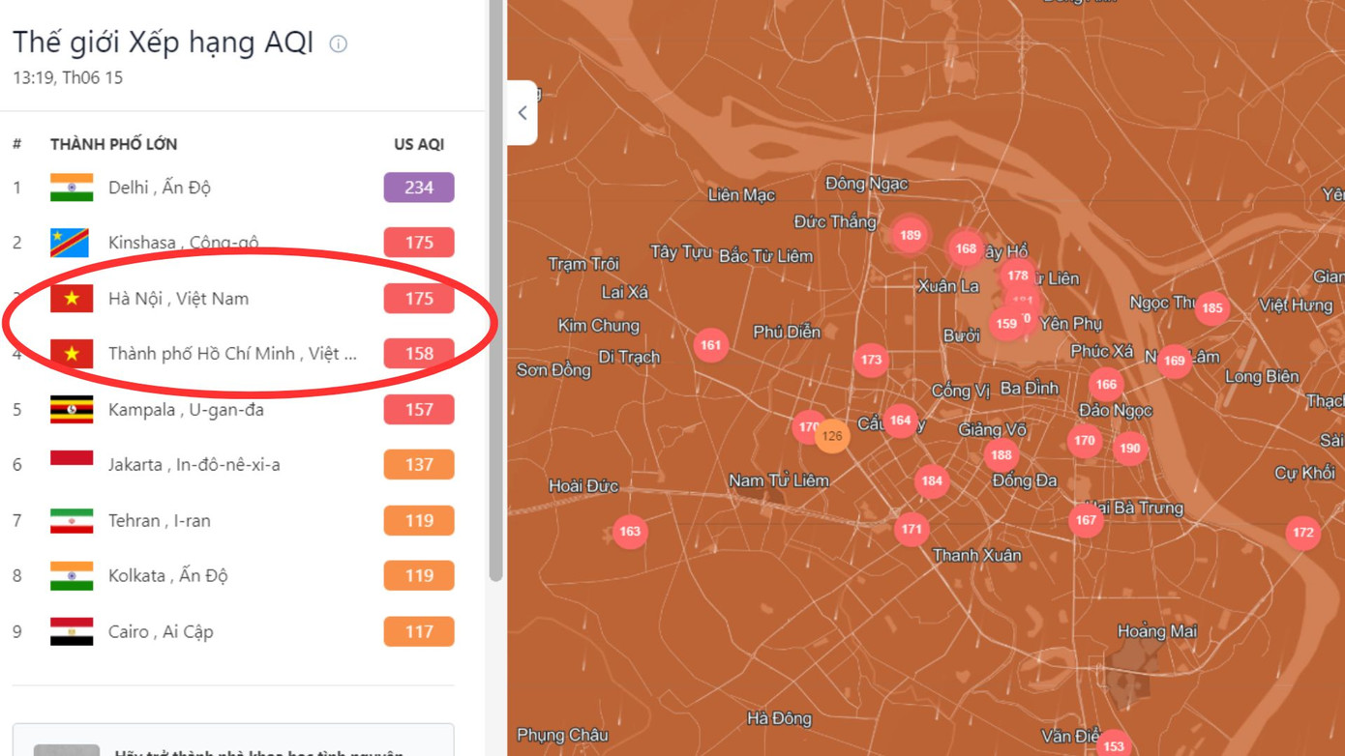1345x756 pixels.
Task: Click the orange 137 AQI badge for Jakarta
Action: [x=418, y=465]
